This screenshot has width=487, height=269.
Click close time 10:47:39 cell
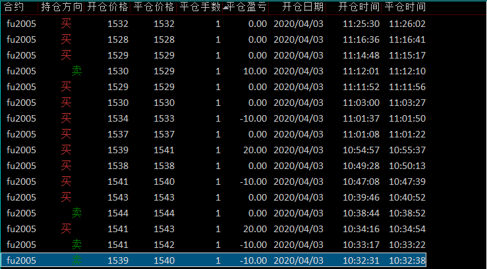pos(407,182)
